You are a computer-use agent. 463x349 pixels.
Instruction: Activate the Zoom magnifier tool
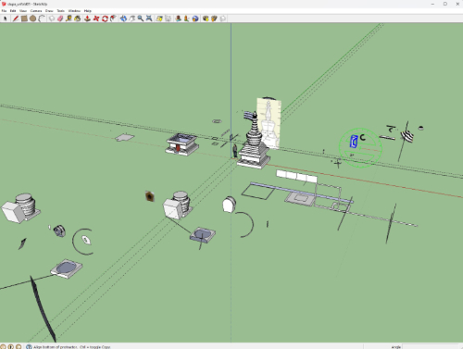tap(141, 19)
